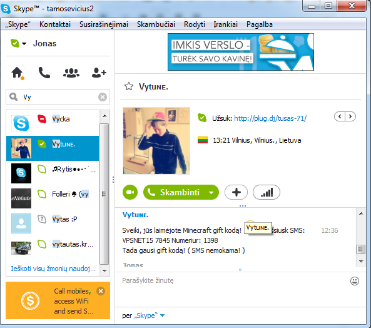Dismiss the Call mobiles promo banner
371x328 pixels.
click(x=101, y=291)
